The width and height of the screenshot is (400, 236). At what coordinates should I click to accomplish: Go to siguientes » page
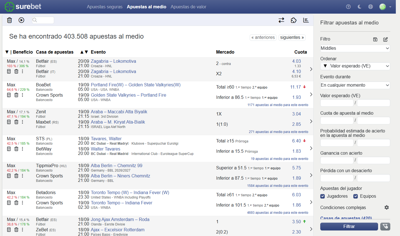tap(292, 37)
